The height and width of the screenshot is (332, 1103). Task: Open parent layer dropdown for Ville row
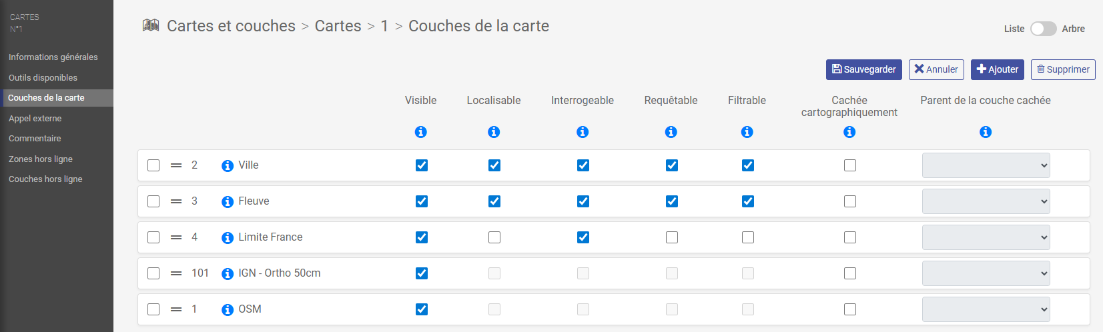click(x=986, y=165)
